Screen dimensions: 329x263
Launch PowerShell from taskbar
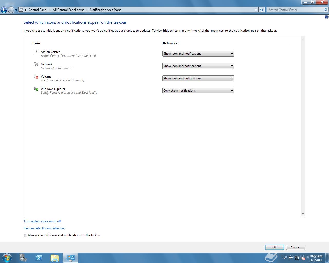coord(39,258)
